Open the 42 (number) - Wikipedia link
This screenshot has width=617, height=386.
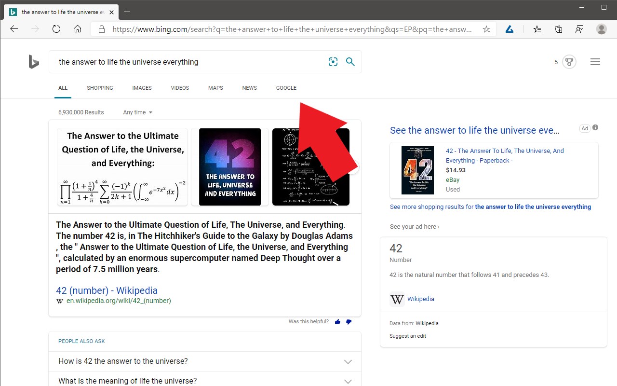coord(107,290)
